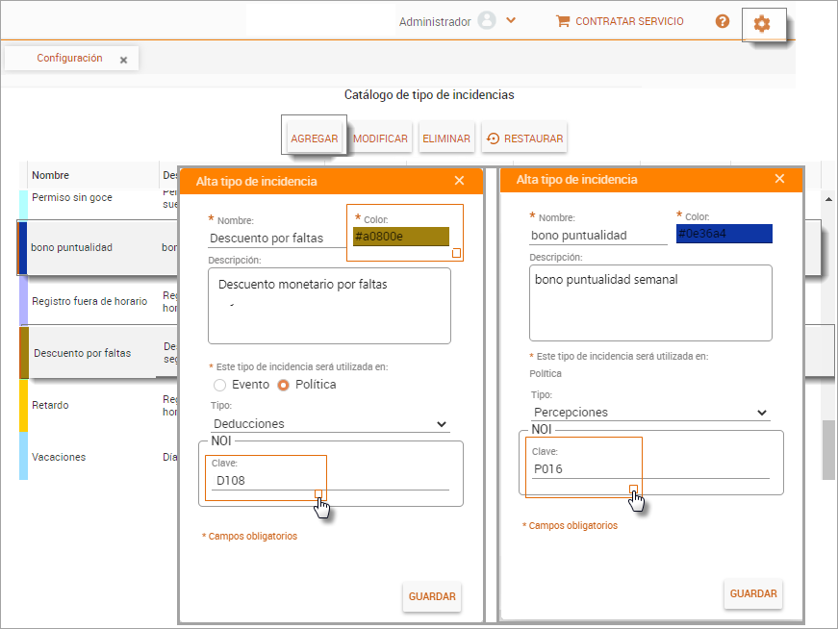838x629 pixels.
Task: Click the #a0800e color field
Action: [399, 237]
